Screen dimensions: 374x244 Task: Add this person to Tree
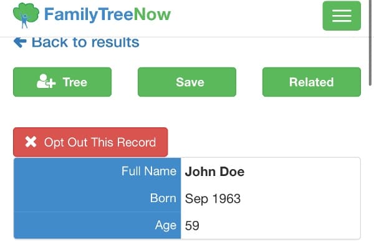[x=62, y=82]
